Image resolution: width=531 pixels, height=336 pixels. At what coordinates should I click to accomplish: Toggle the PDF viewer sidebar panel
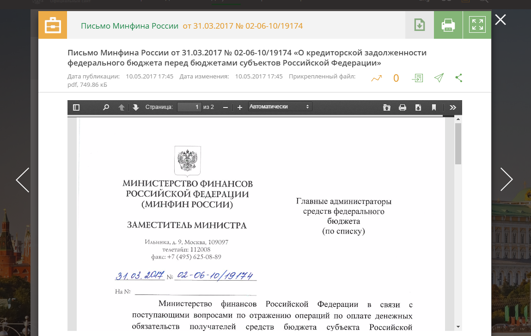pyautogui.click(x=77, y=108)
